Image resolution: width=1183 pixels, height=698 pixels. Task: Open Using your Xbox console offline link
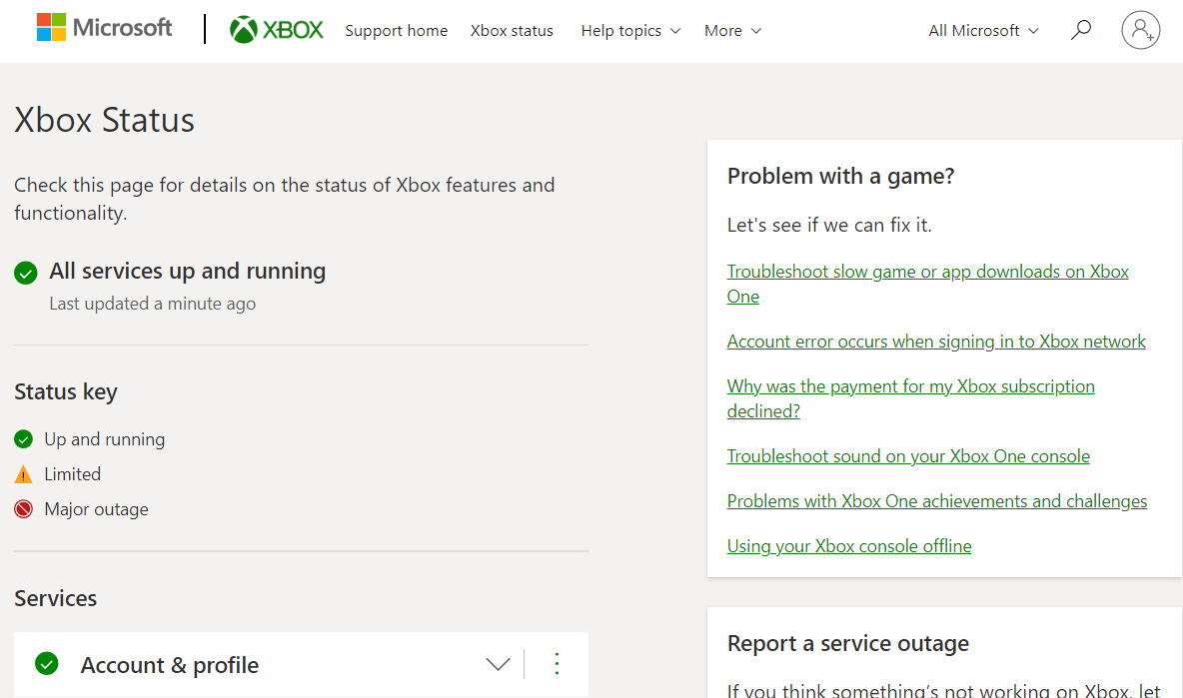[848, 546]
